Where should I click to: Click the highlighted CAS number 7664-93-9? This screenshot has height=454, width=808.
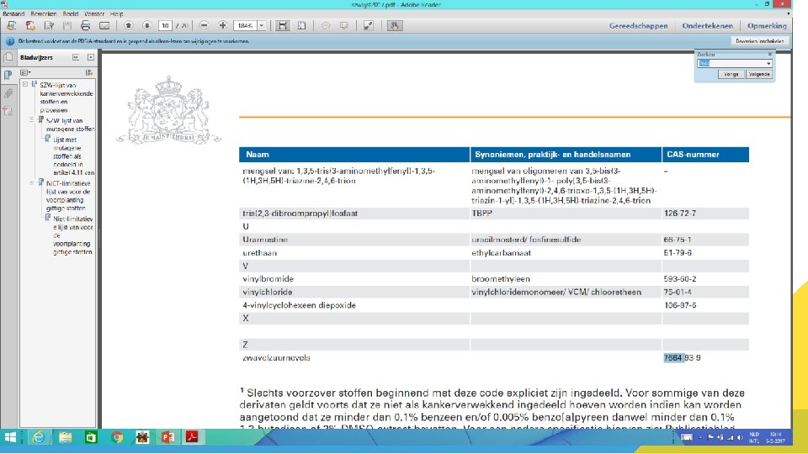point(682,358)
